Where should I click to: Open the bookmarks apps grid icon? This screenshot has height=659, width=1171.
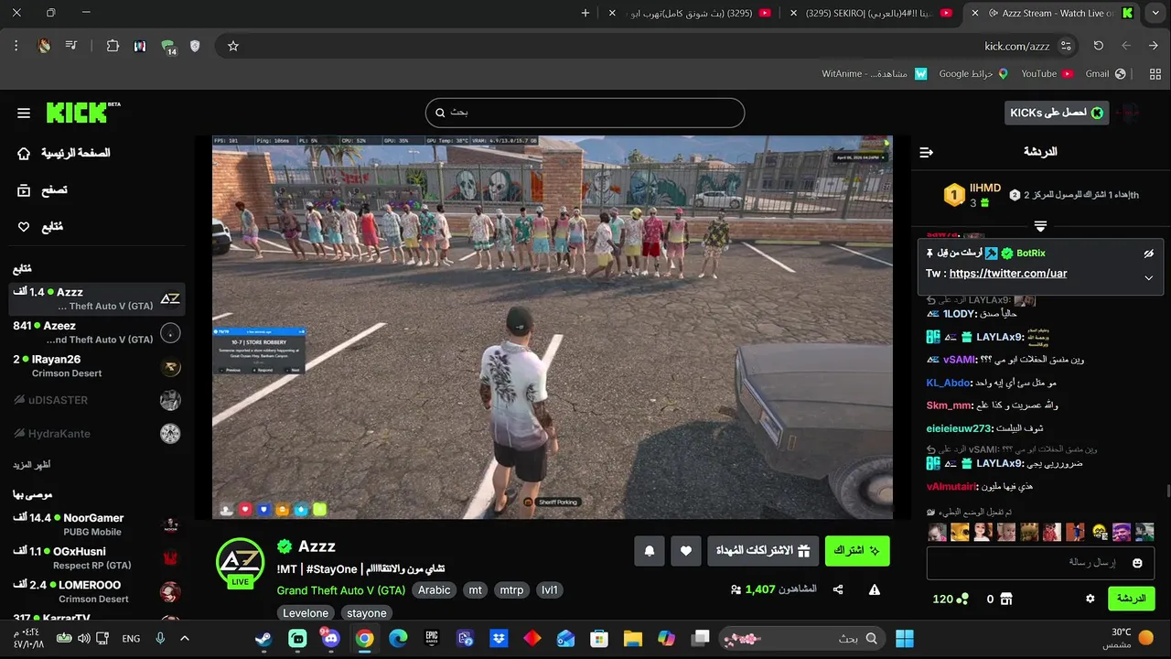pyautogui.click(x=1155, y=73)
